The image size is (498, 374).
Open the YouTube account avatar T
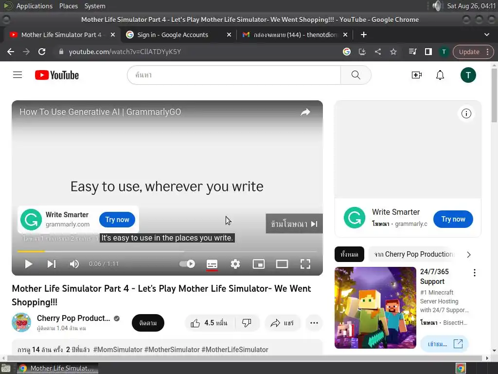pos(468,75)
